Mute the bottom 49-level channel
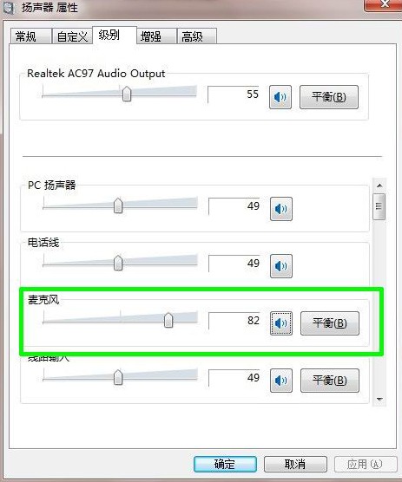402x482 pixels. point(281,381)
